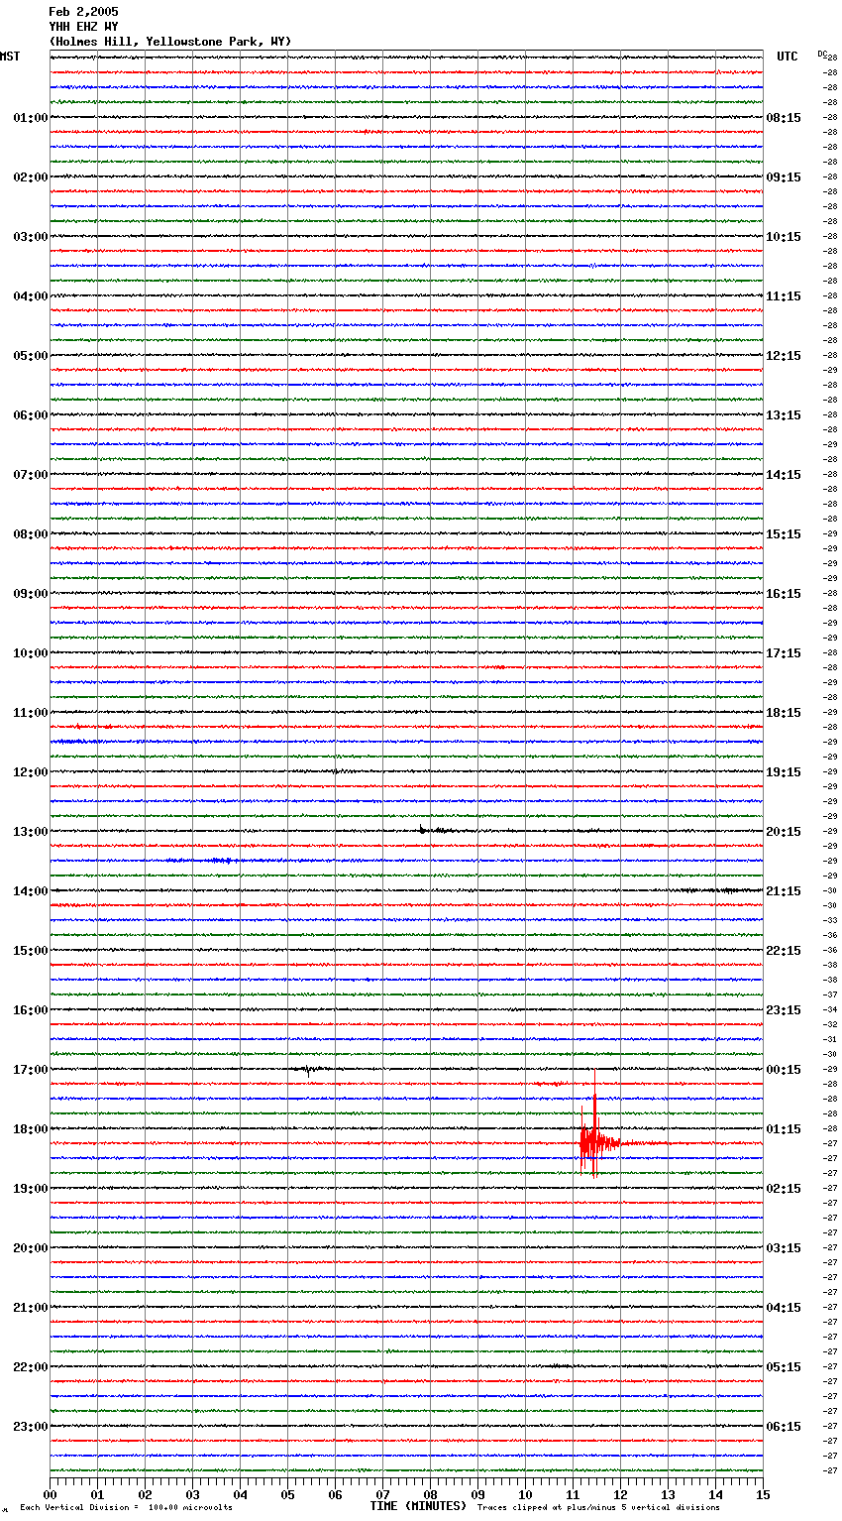
Task: Click the '00' minute tick label
Action: 50,1494
